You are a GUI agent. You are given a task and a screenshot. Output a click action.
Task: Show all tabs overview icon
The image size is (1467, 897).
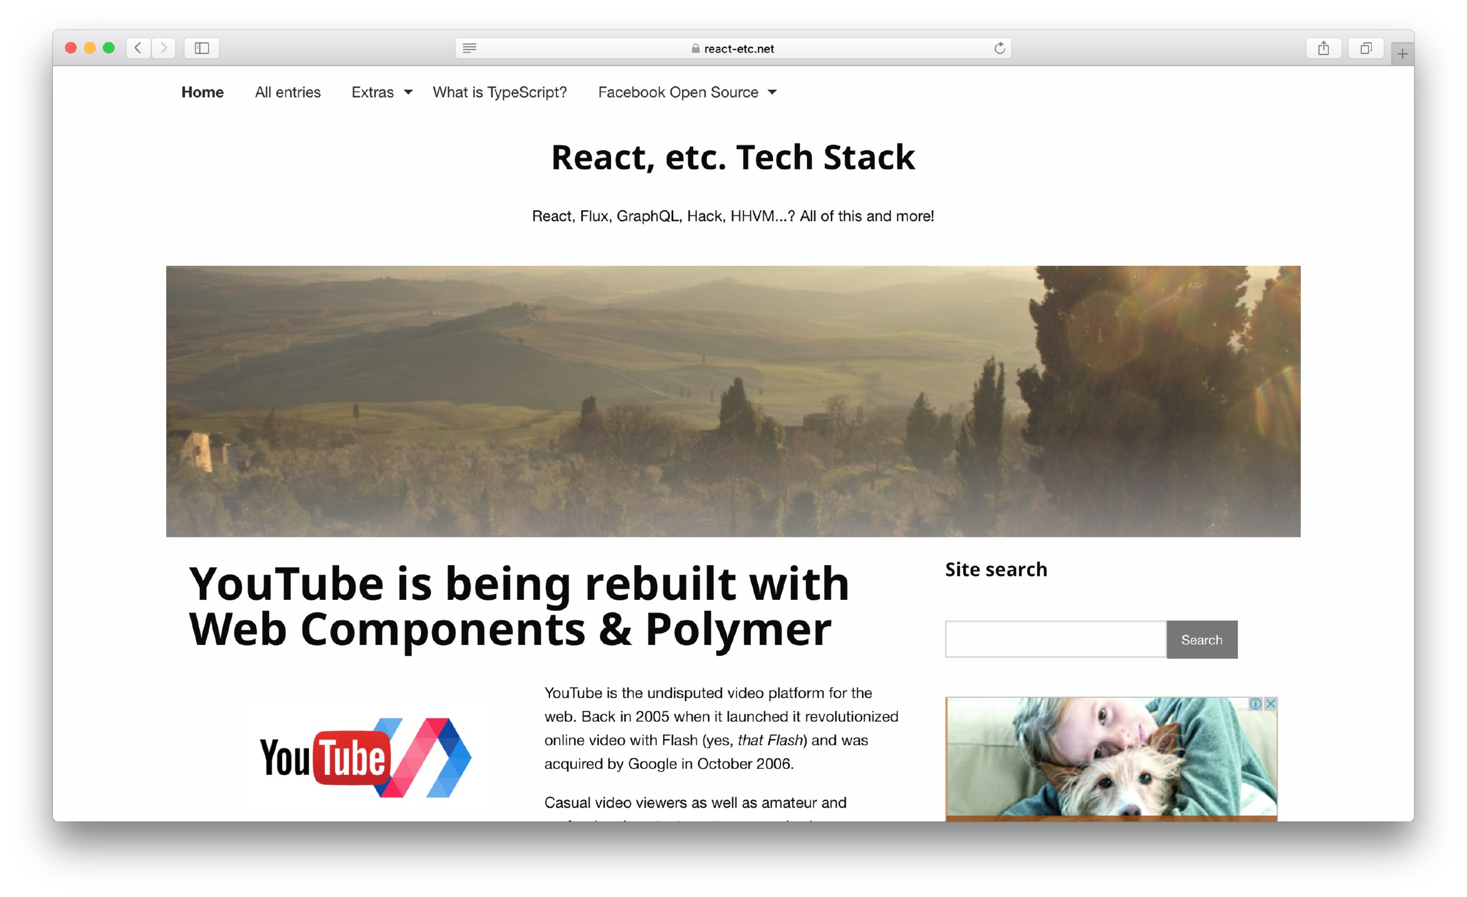tap(1366, 48)
